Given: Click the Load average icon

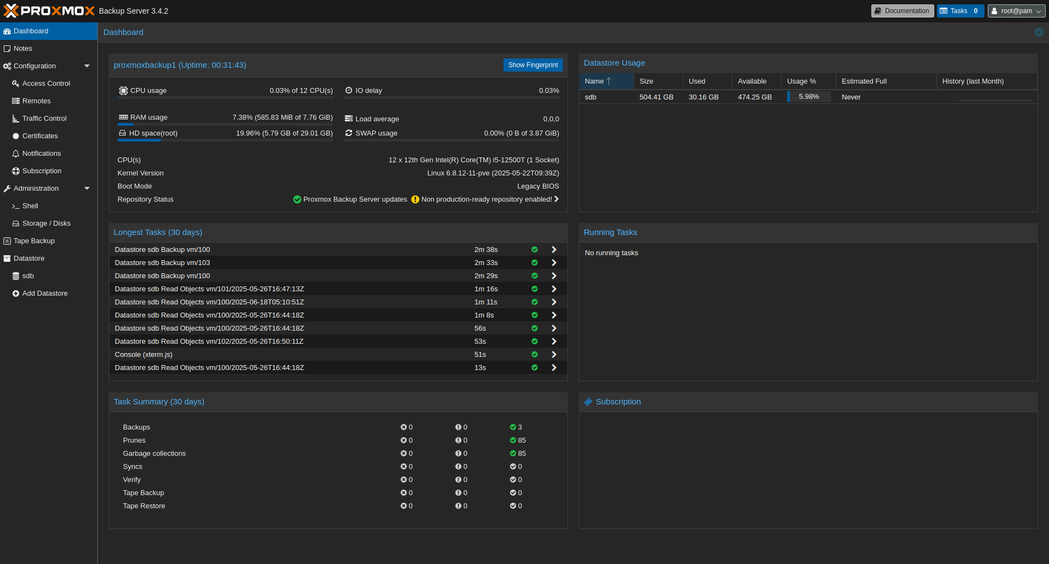Looking at the screenshot, I should pos(349,119).
